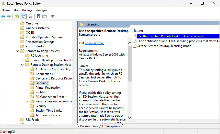Toggle the console tree show/hide icon

(x=23, y=17)
